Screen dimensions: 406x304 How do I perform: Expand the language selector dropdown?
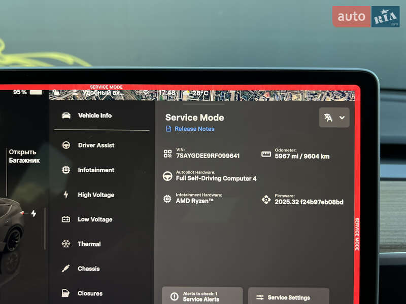(x=334, y=118)
